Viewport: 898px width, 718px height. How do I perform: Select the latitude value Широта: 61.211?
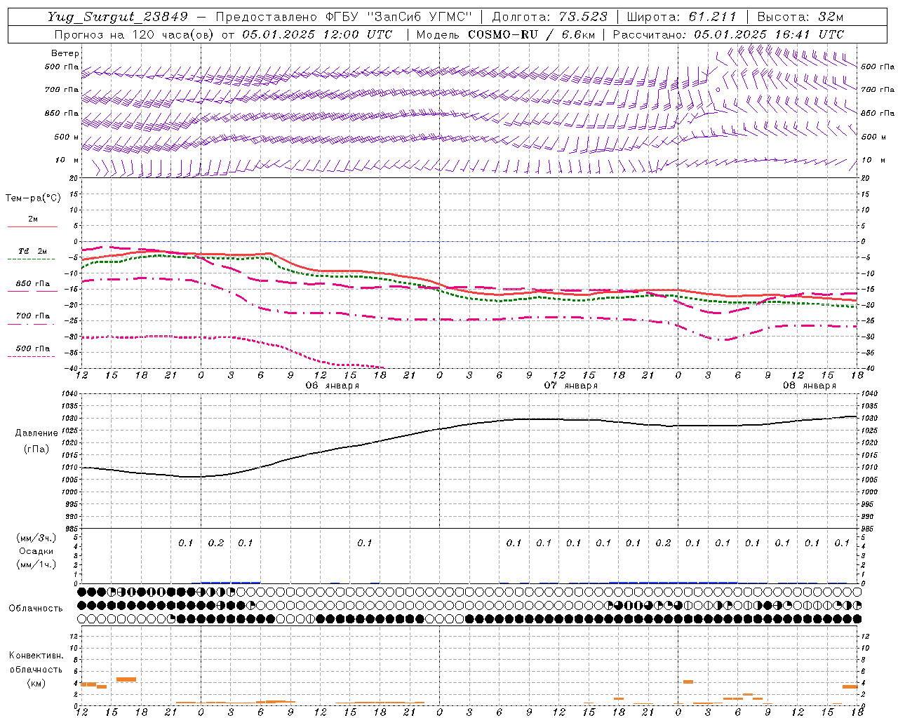(x=681, y=17)
